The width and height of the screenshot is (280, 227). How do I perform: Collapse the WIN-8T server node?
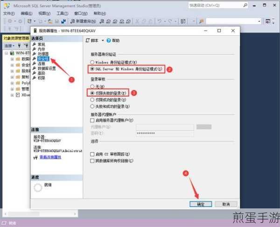tap(6, 53)
